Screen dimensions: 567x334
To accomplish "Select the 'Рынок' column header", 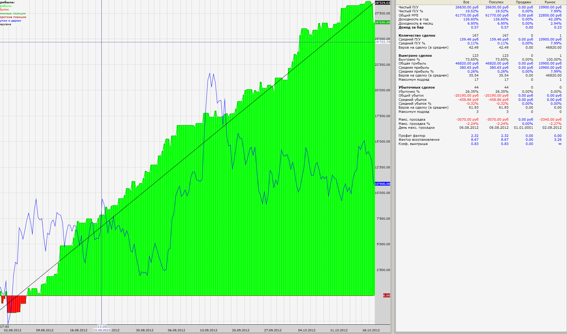I will click(x=550, y=2).
